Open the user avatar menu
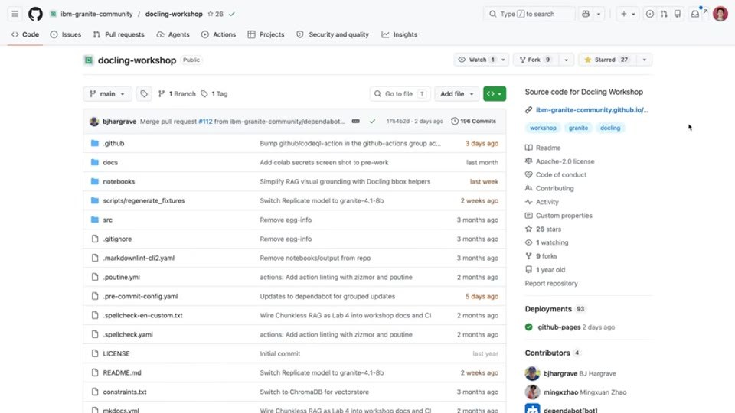 tap(720, 14)
